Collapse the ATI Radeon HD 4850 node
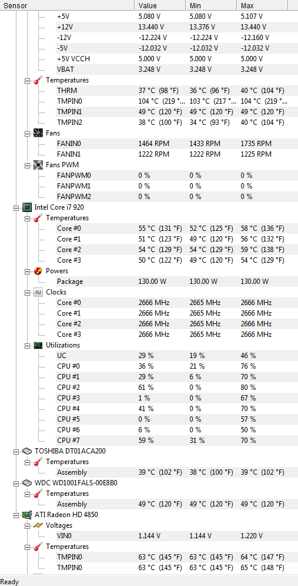This screenshot has width=298, height=586. pyautogui.click(x=16, y=515)
